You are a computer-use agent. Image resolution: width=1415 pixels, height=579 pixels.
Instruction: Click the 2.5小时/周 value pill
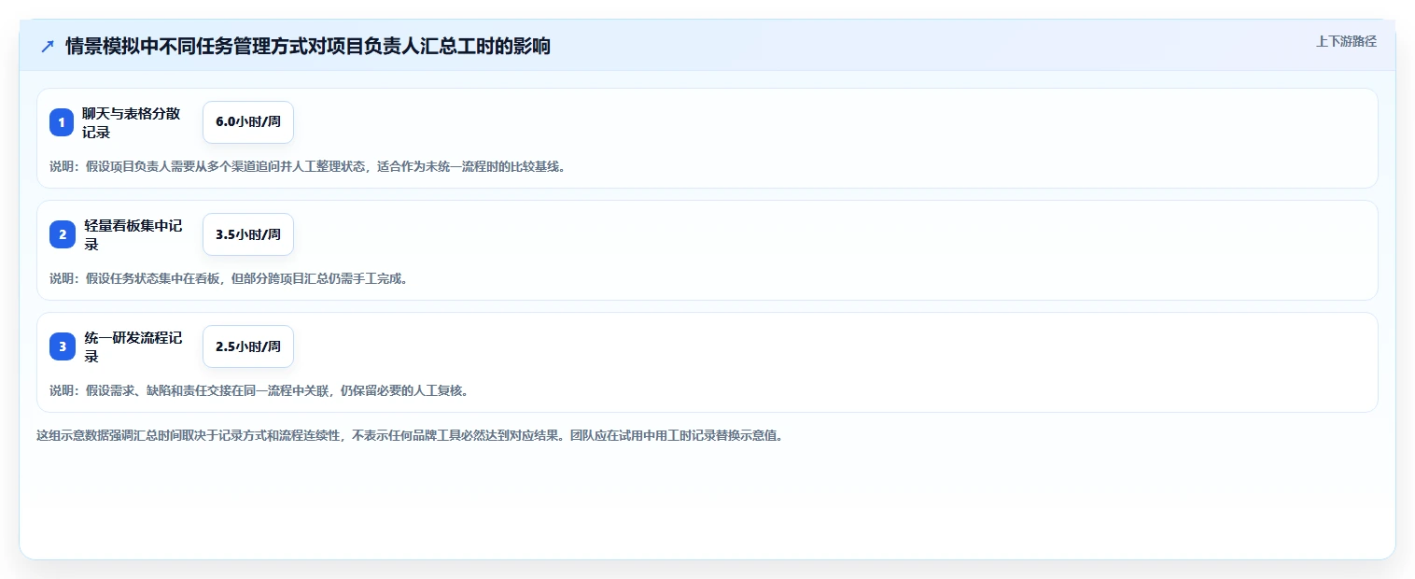click(x=248, y=346)
